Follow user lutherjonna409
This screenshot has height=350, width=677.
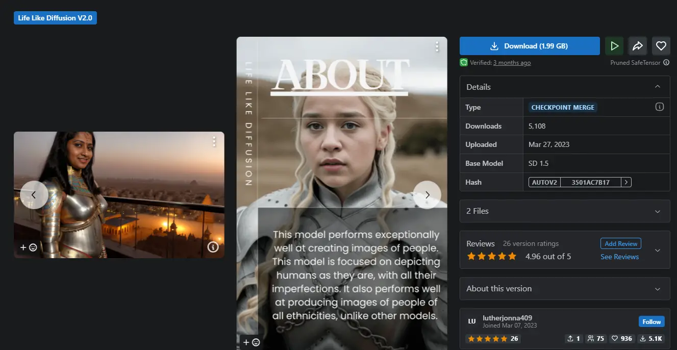(x=651, y=321)
